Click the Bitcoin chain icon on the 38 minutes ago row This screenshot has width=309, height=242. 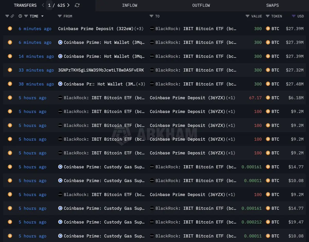10,84
